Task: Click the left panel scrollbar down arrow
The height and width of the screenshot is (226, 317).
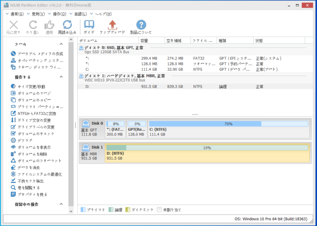Action: (x=71, y=211)
